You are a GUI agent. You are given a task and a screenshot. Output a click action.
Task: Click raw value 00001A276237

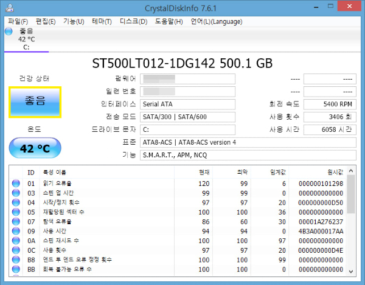[321, 222]
